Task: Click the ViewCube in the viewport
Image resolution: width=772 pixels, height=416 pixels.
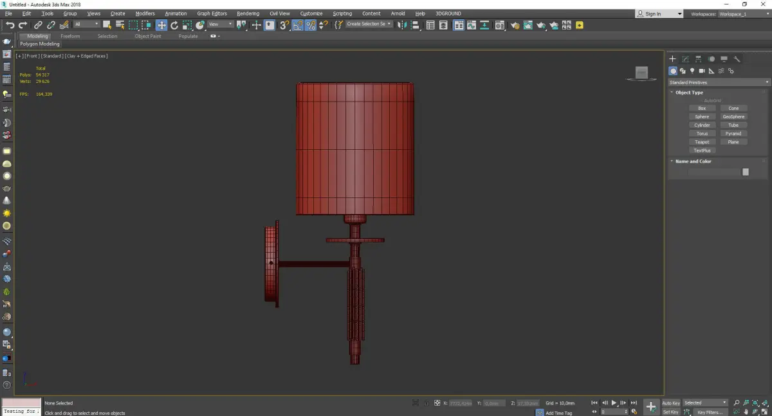Action: pos(641,73)
